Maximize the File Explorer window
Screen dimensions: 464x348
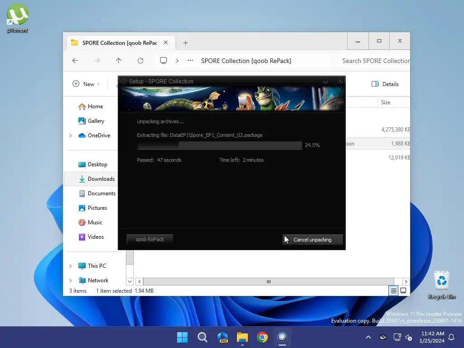click(x=379, y=41)
